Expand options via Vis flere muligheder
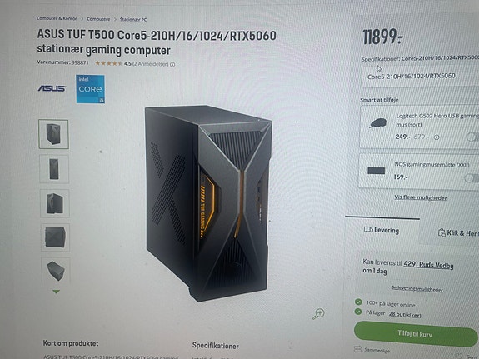This screenshot has height=359, width=479. 421,197
